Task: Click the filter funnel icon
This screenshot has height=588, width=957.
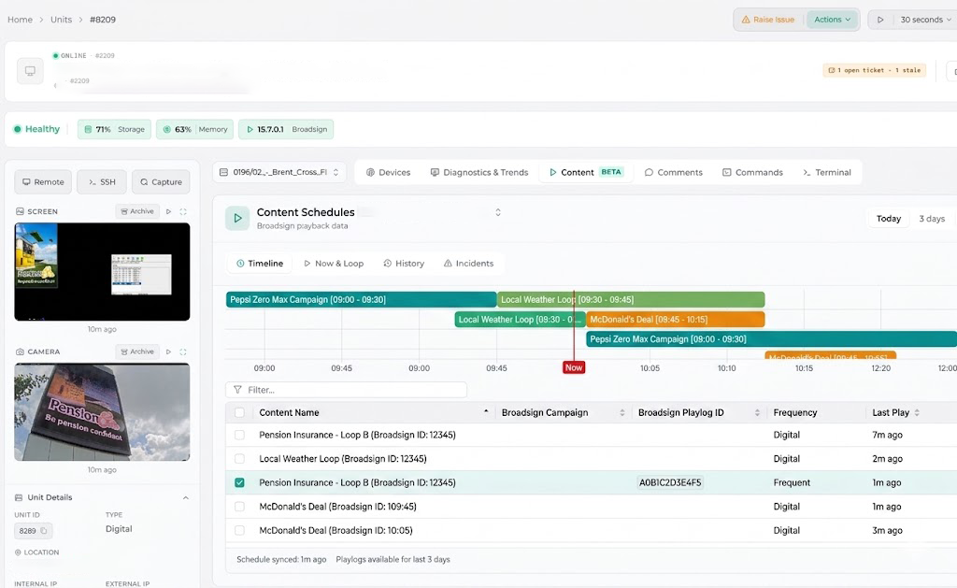Action: pos(237,390)
